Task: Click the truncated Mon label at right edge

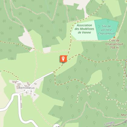Action: tap(124, 115)
